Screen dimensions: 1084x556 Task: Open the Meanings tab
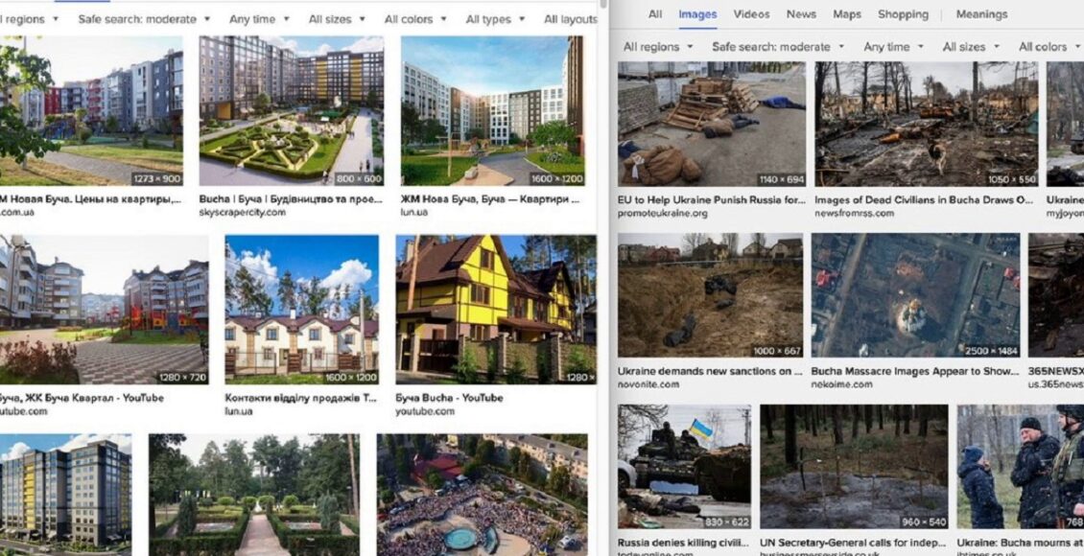(981, 13)
